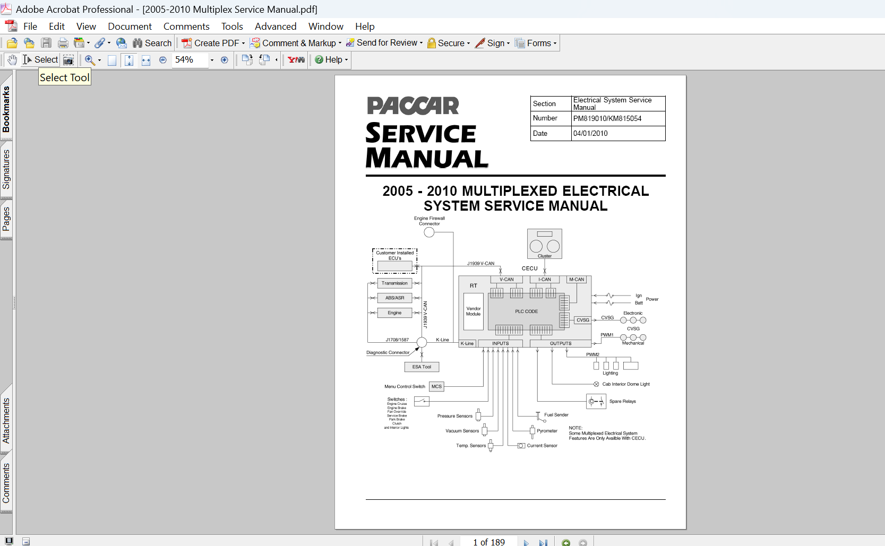
Task: Click the Print icon
Action: coord(63,43)
